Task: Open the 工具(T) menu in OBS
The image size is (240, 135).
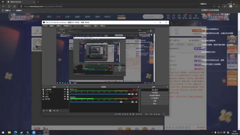Action: (96, 26)
